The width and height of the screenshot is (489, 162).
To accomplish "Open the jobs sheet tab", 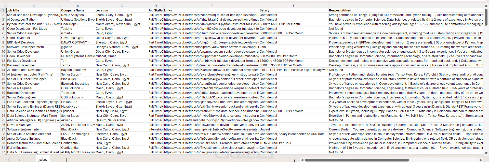I will pyautogui.click(x=43, y=159).
